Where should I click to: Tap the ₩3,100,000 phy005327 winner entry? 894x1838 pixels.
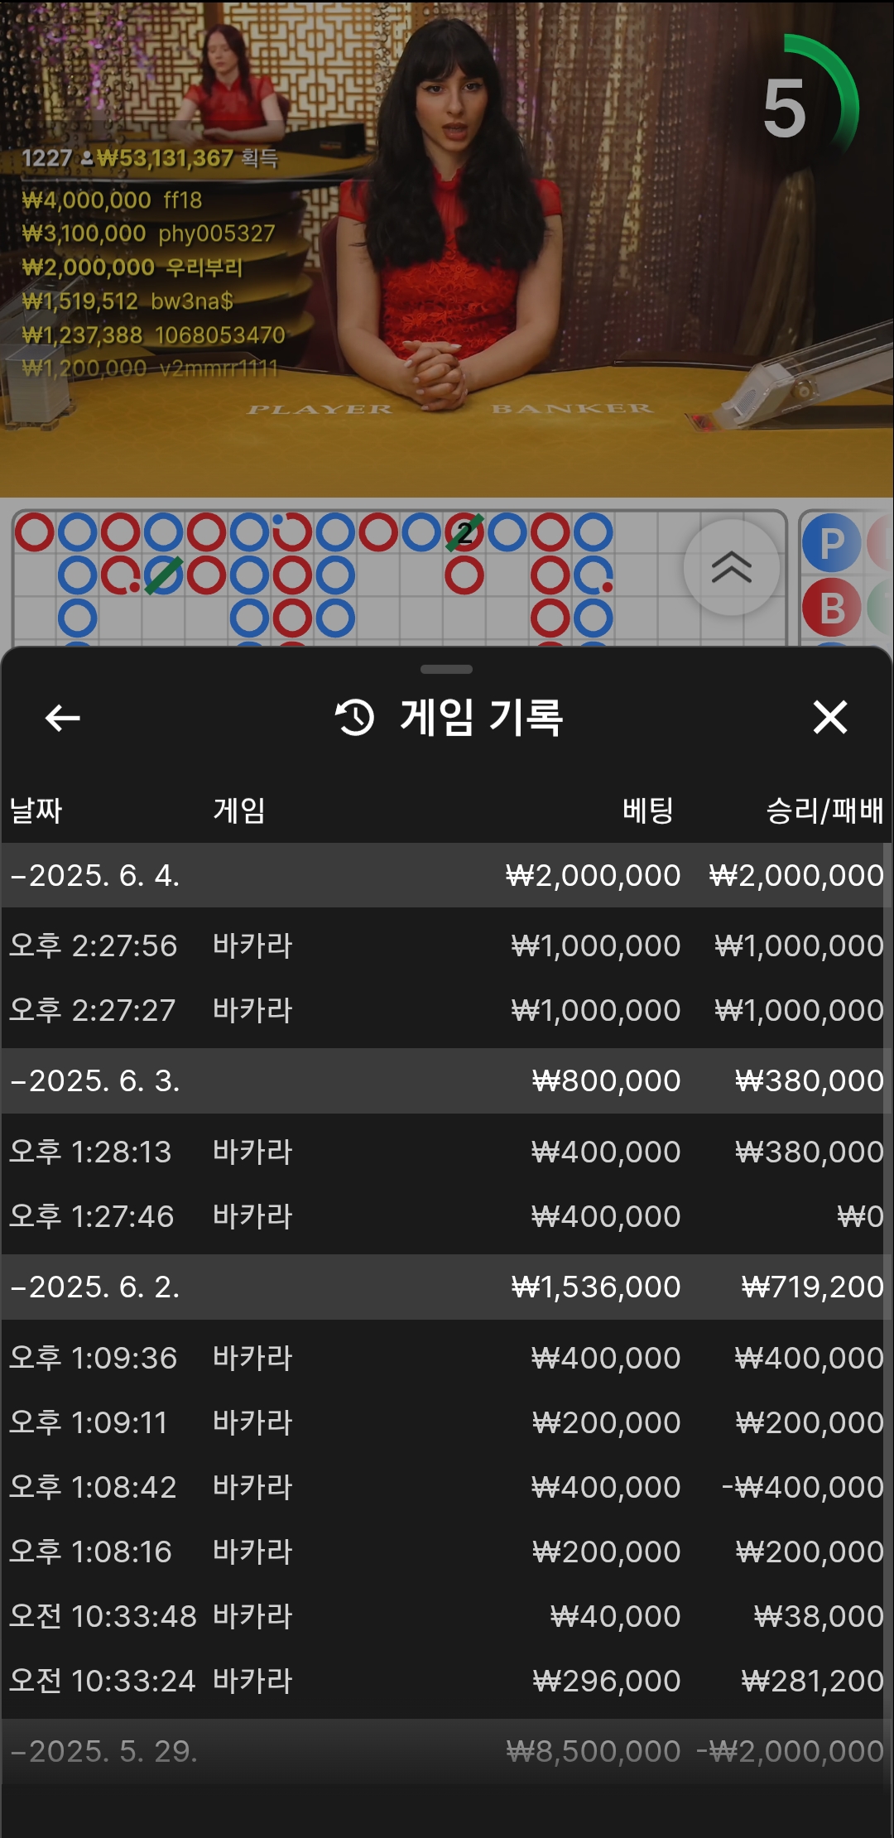(x=148, y=233)
